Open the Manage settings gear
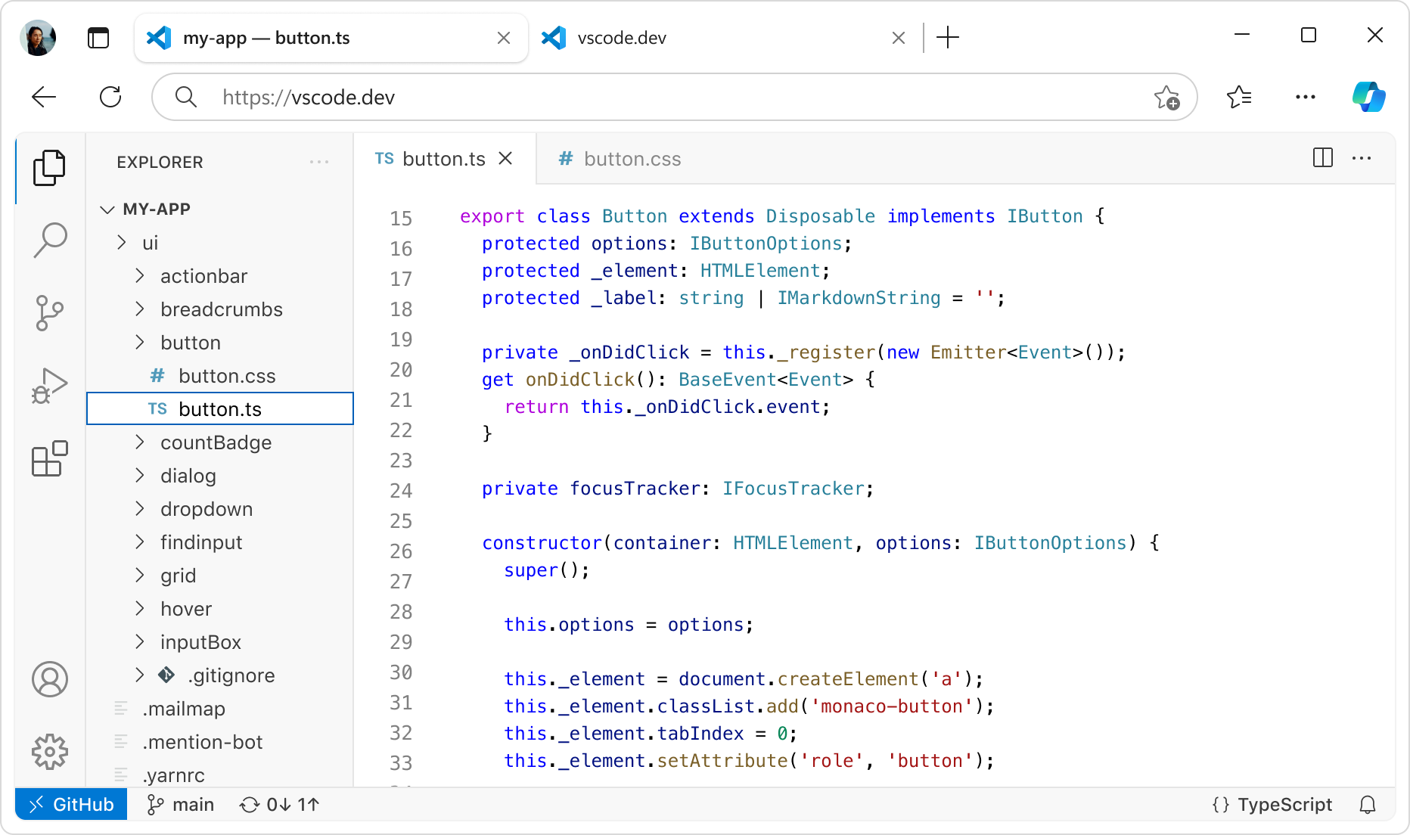Image resolution: width=1410 pixels, height=835 pixels. point(50,752)
